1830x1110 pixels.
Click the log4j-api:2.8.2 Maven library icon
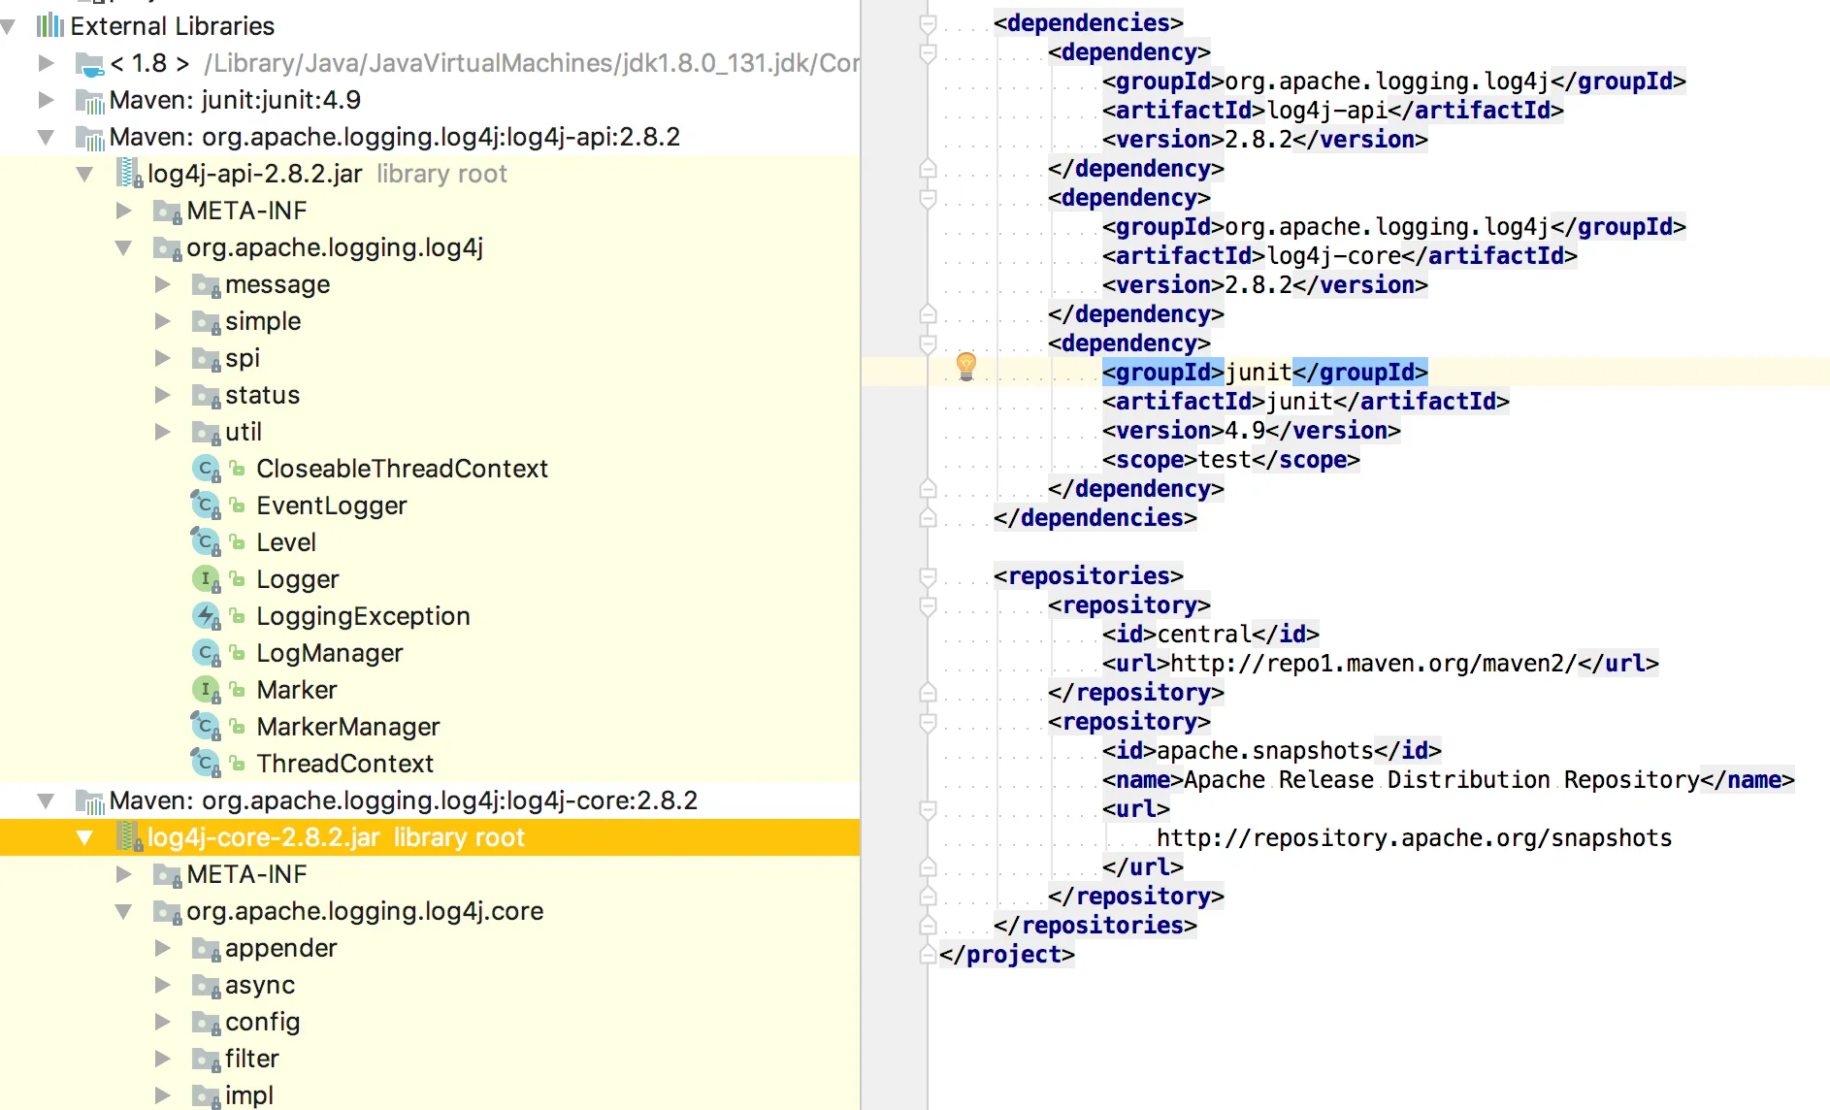coord(89,138)
